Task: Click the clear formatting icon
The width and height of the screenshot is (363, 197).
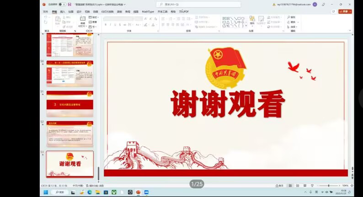Action: 155,19
